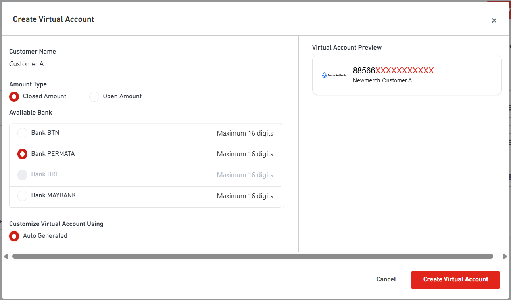Click the Virtual Account Preview heading
This screenshot has width=511, height=300.
point(347,48)
